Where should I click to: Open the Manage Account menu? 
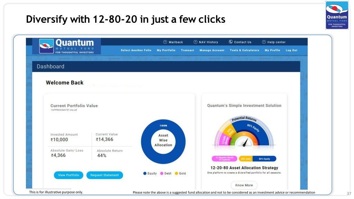click(212, 50)
